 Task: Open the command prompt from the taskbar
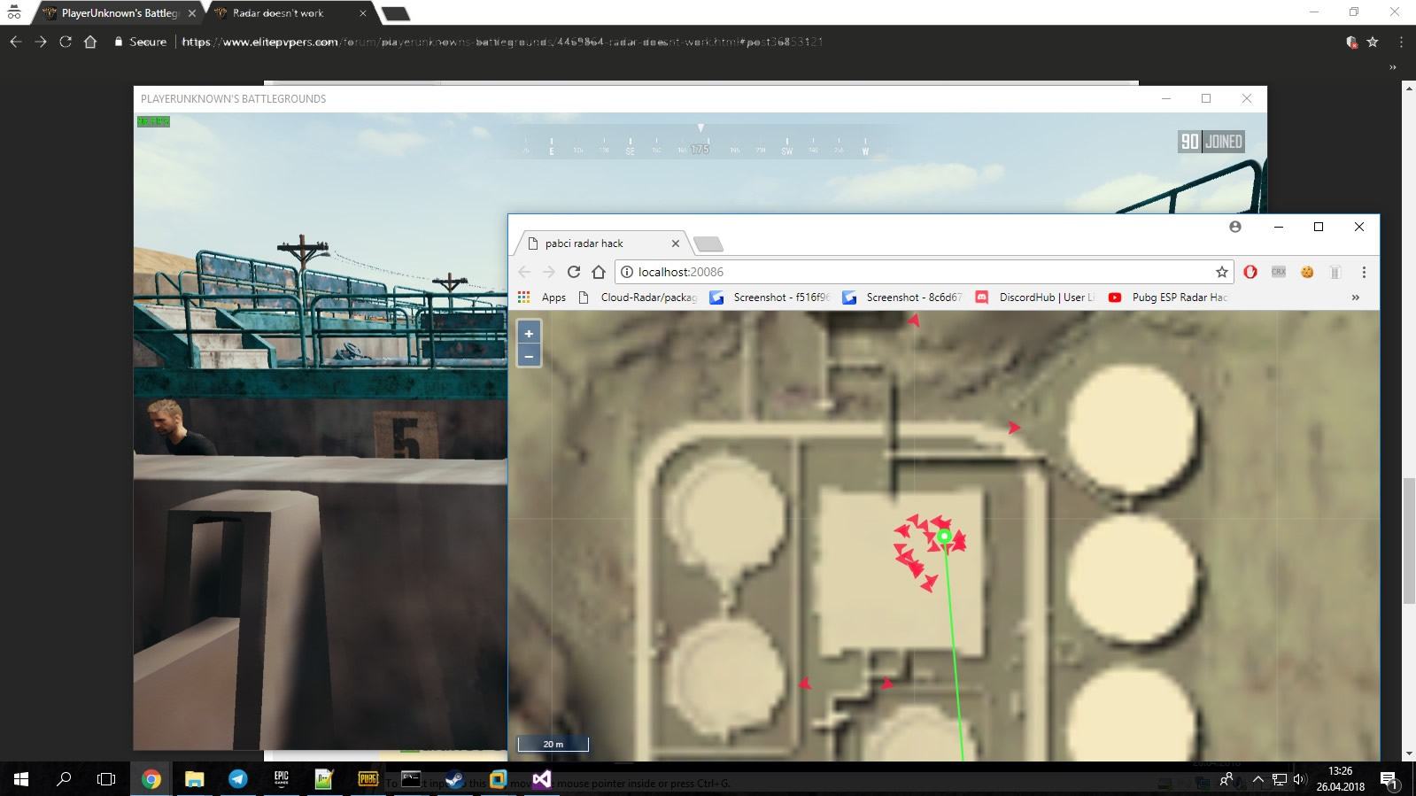(412, 779)
